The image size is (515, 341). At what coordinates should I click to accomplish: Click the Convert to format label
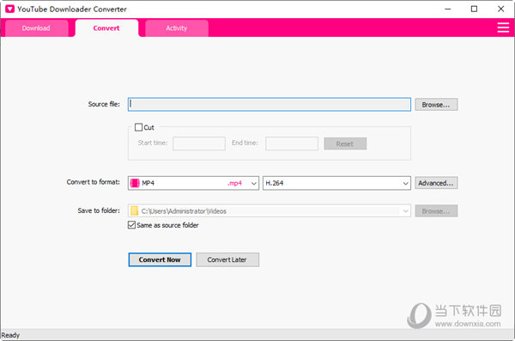94,182
